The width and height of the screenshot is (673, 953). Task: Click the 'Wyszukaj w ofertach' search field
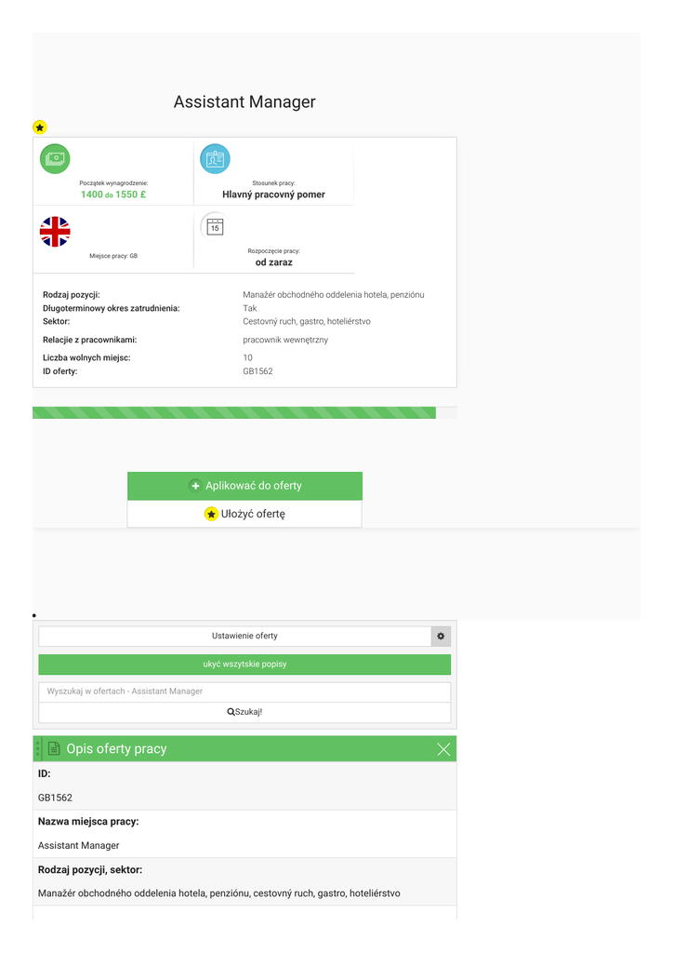point(244,691)
